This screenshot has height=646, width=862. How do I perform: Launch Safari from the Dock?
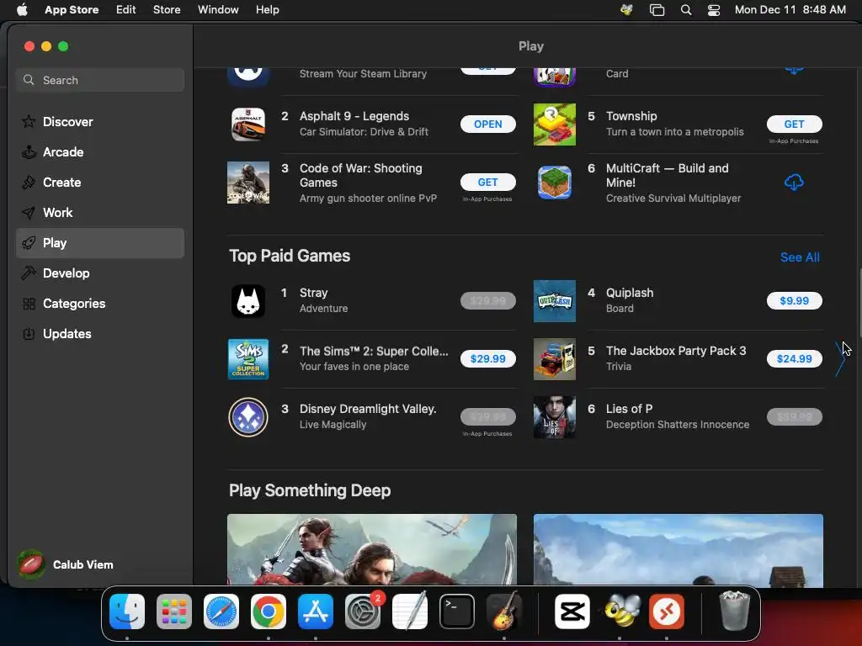pyautogui.click(x=221, y=612)
